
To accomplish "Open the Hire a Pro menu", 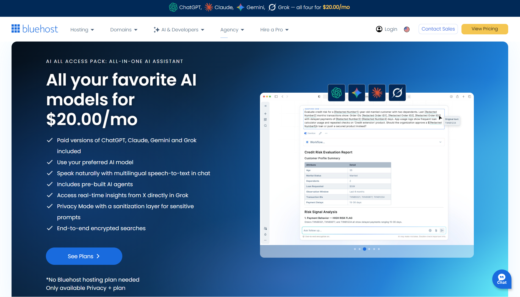I will [272, 30].
